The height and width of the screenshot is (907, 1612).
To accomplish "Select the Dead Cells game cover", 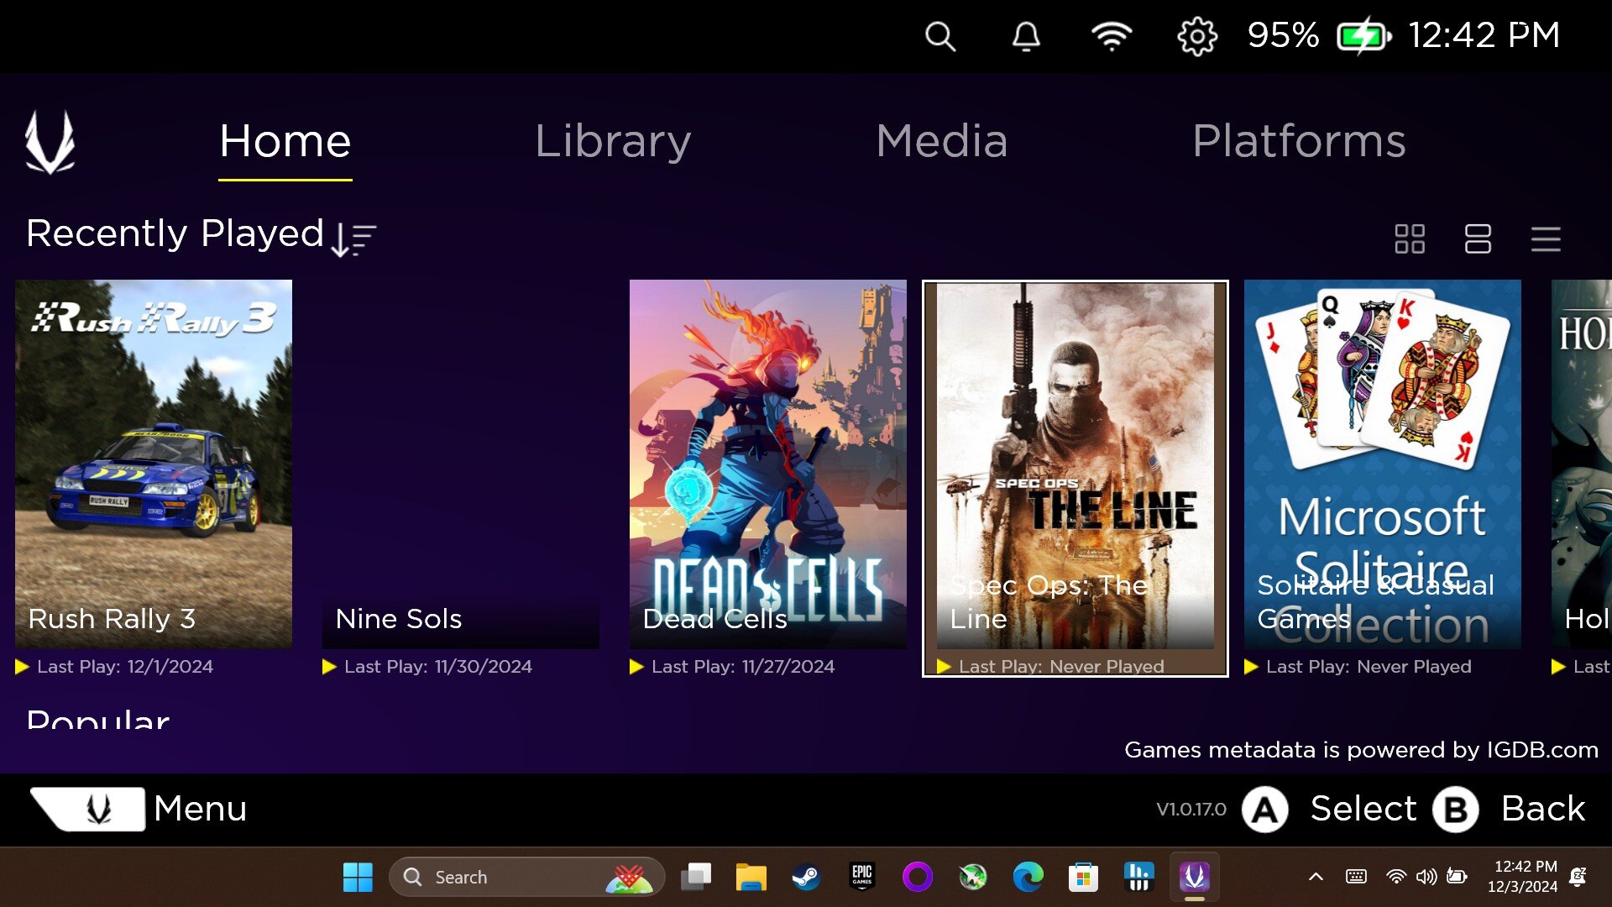I will pyautogui.click(x=767, y=464).
